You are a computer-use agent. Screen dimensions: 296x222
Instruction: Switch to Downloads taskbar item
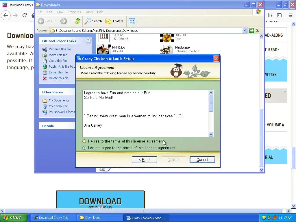[100, 218]
